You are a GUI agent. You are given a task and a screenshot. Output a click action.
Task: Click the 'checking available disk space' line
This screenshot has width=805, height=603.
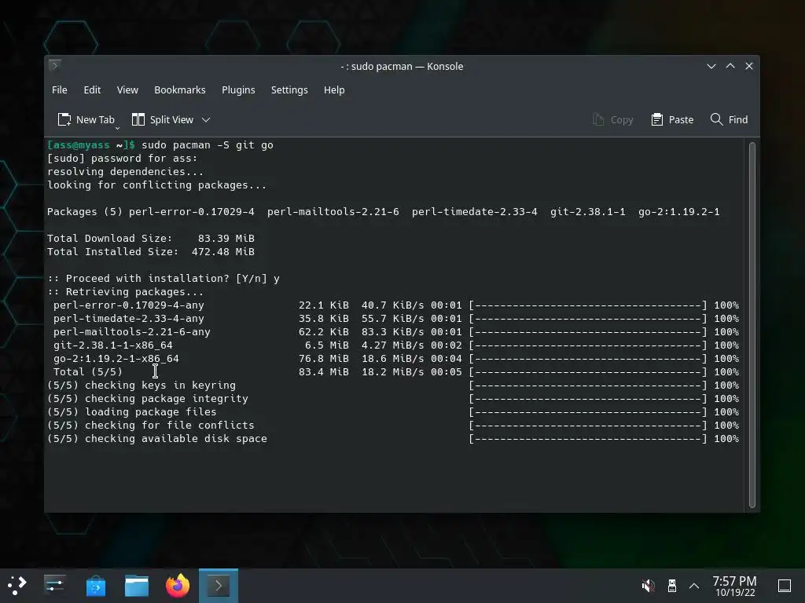pyautogui.click(x=393, y=438)
